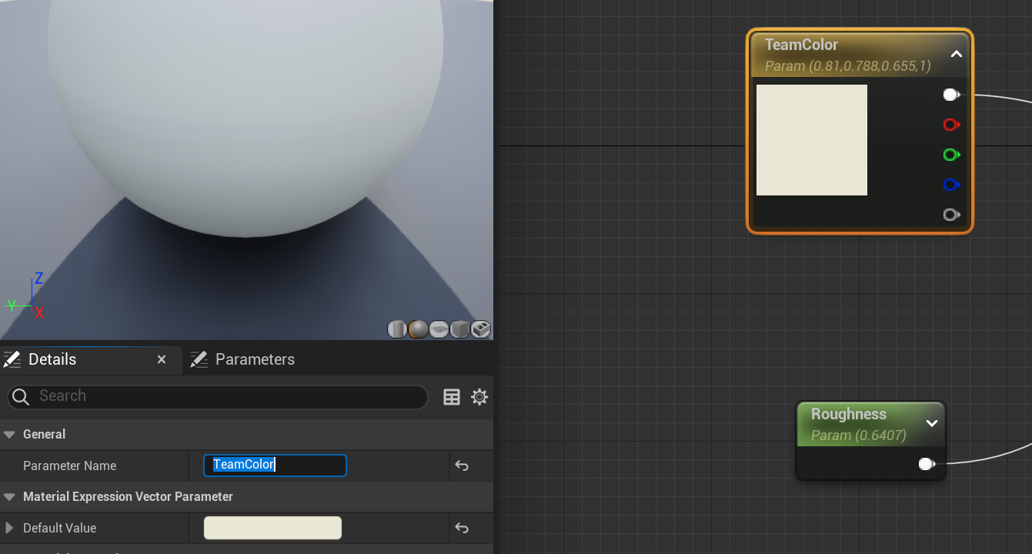
Task: Reset Default Value to its default
Action: 462,528
